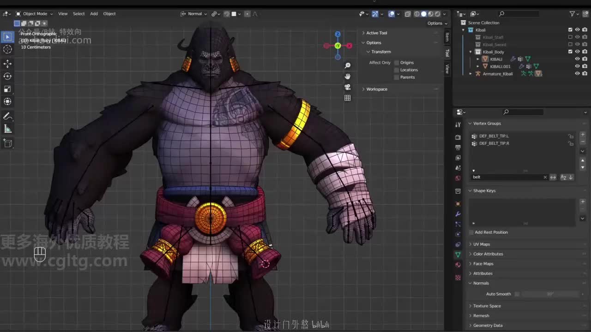Select DEF_BELT_TIP.L vertex group

494,136
